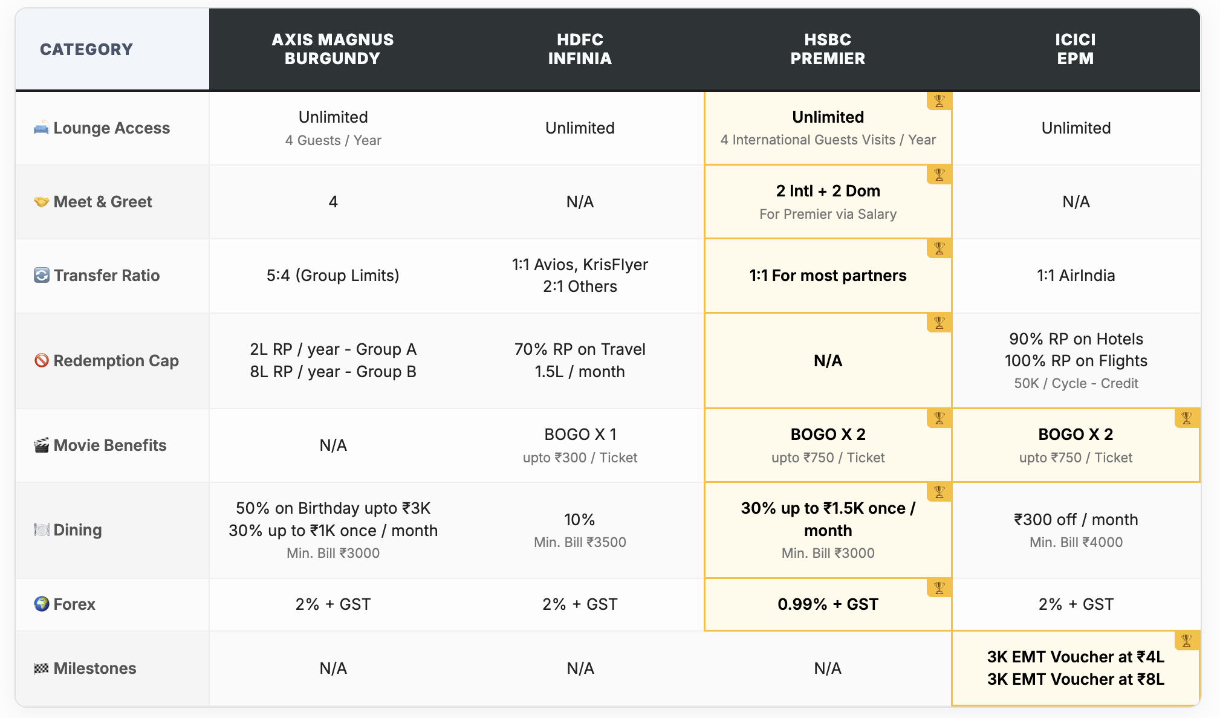Click the trophy badge on HSBC Forex cell
The height and width of the screenshot is (718, 1220).
(939, 587)
